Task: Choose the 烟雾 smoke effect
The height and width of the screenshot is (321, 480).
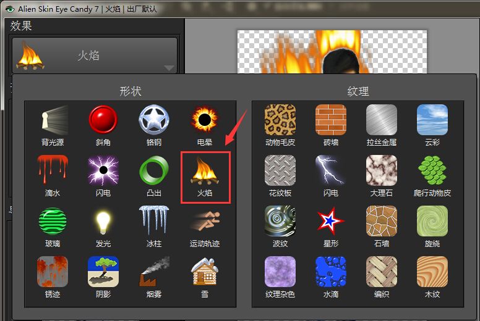Action: point(153,277)
